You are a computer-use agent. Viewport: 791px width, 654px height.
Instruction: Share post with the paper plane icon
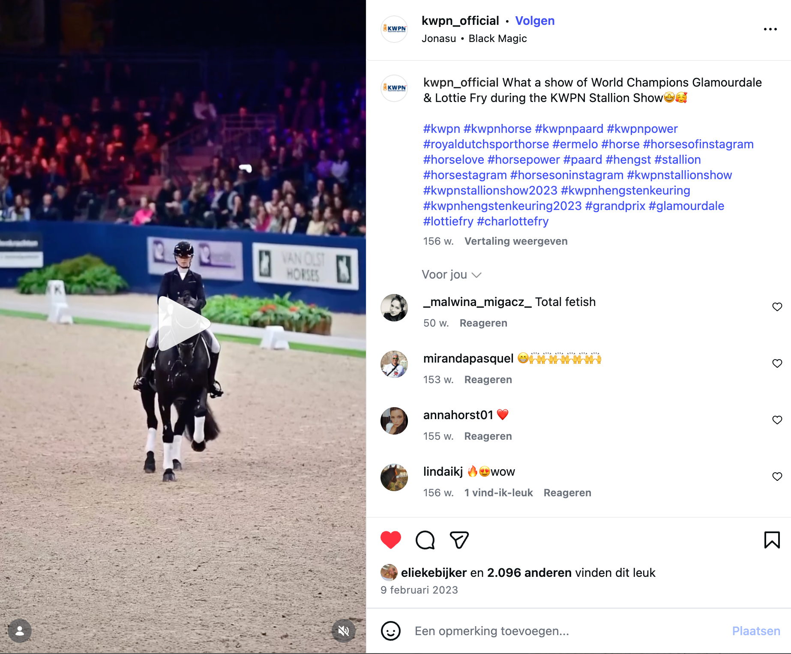tap(459, 540)
